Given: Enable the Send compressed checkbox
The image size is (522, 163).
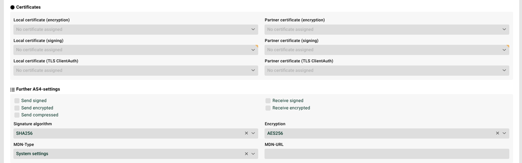Looking at the screenshot, I should [x=17, y=115].
